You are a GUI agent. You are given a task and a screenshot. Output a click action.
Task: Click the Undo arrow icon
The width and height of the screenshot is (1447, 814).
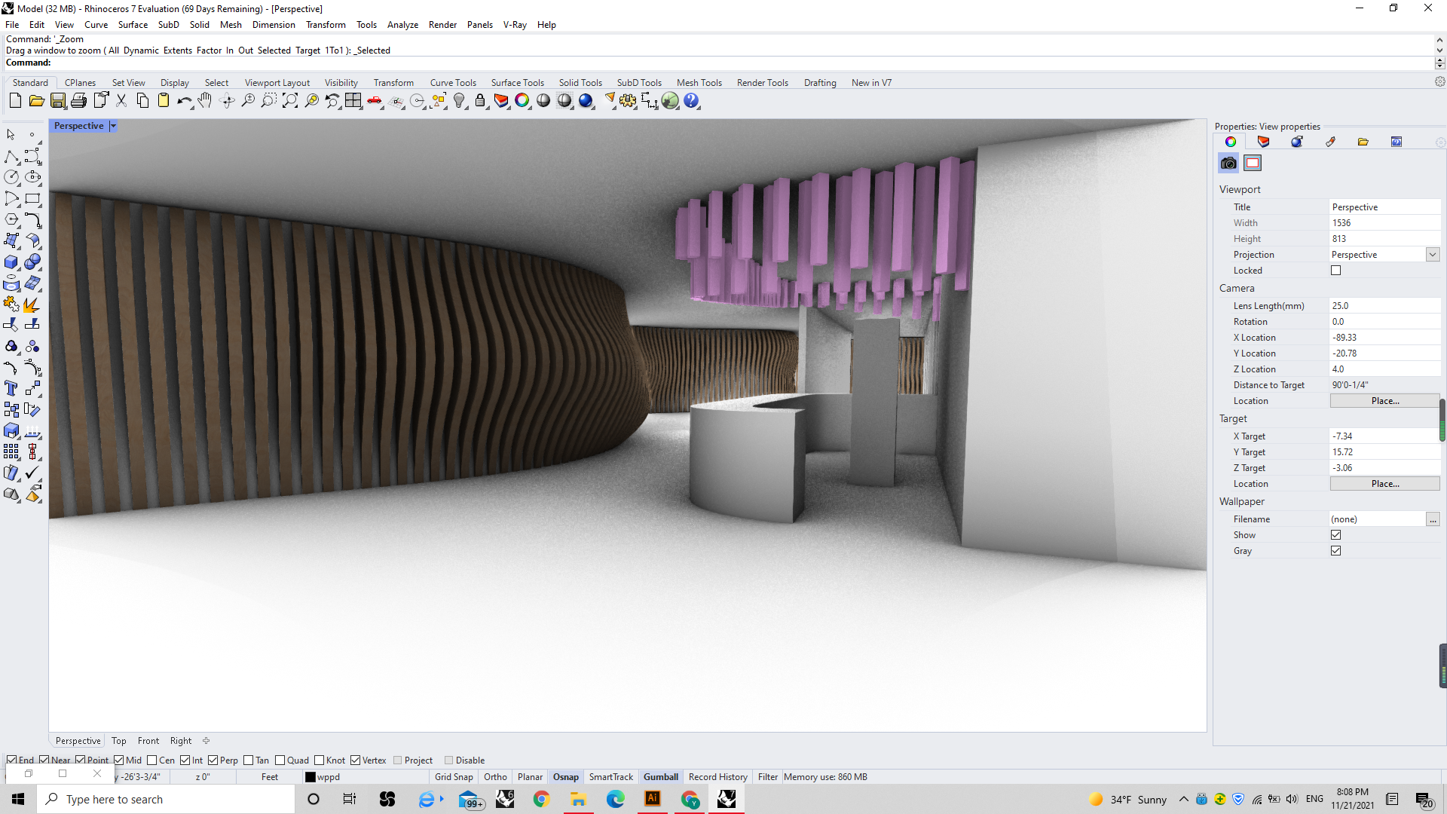(x=183, y=101)
